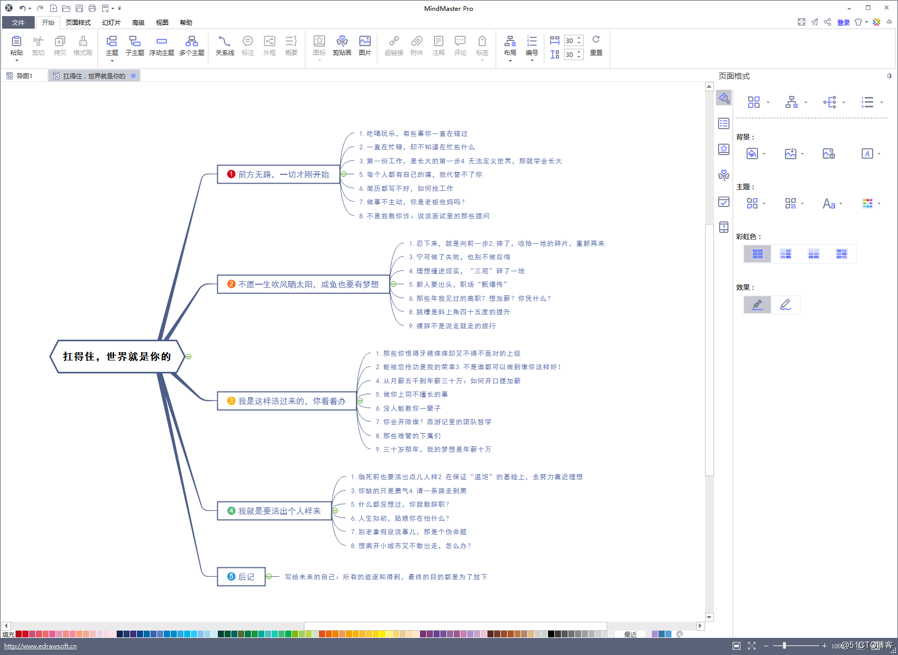
Task: Click the horizontal scrollbar right arrow
Action: 700,625
